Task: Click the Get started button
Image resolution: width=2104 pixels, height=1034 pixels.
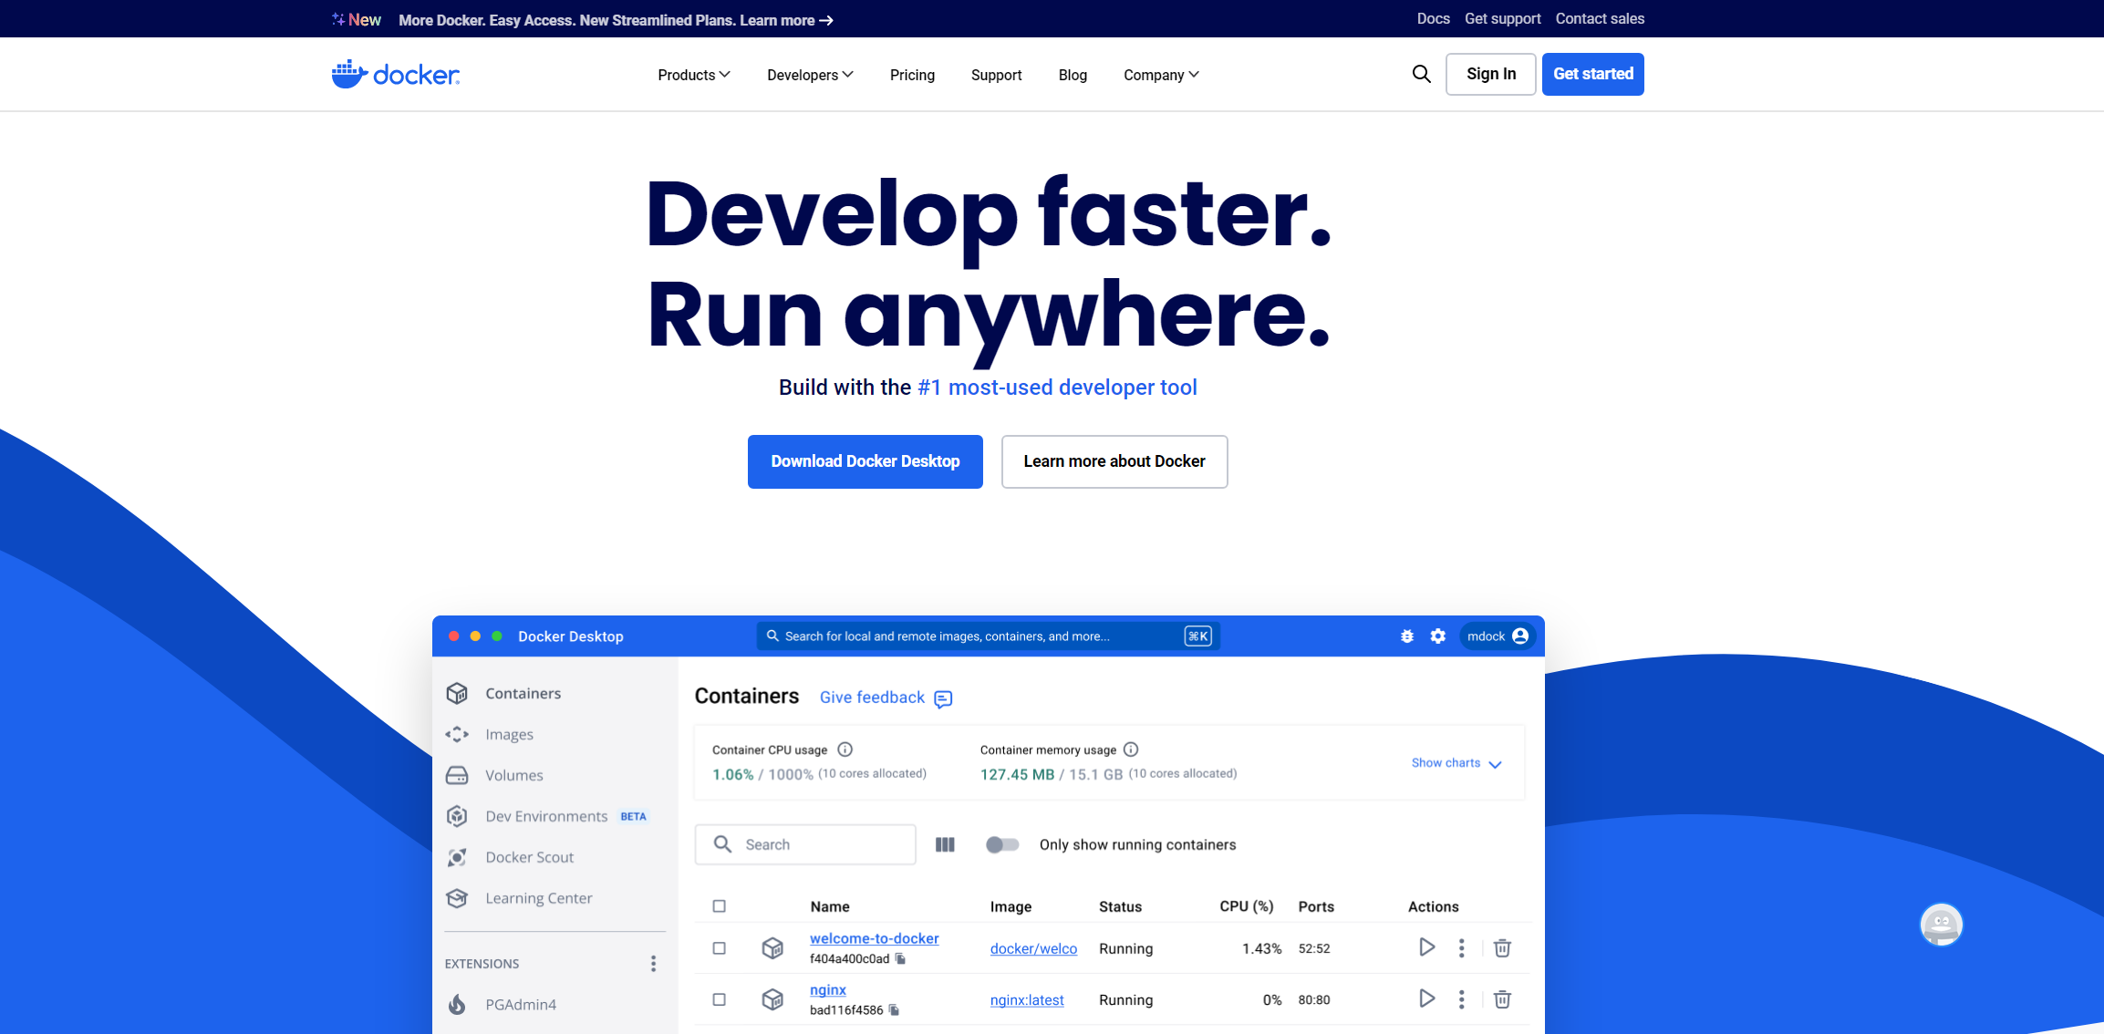Action: (x=1593, y=74)
